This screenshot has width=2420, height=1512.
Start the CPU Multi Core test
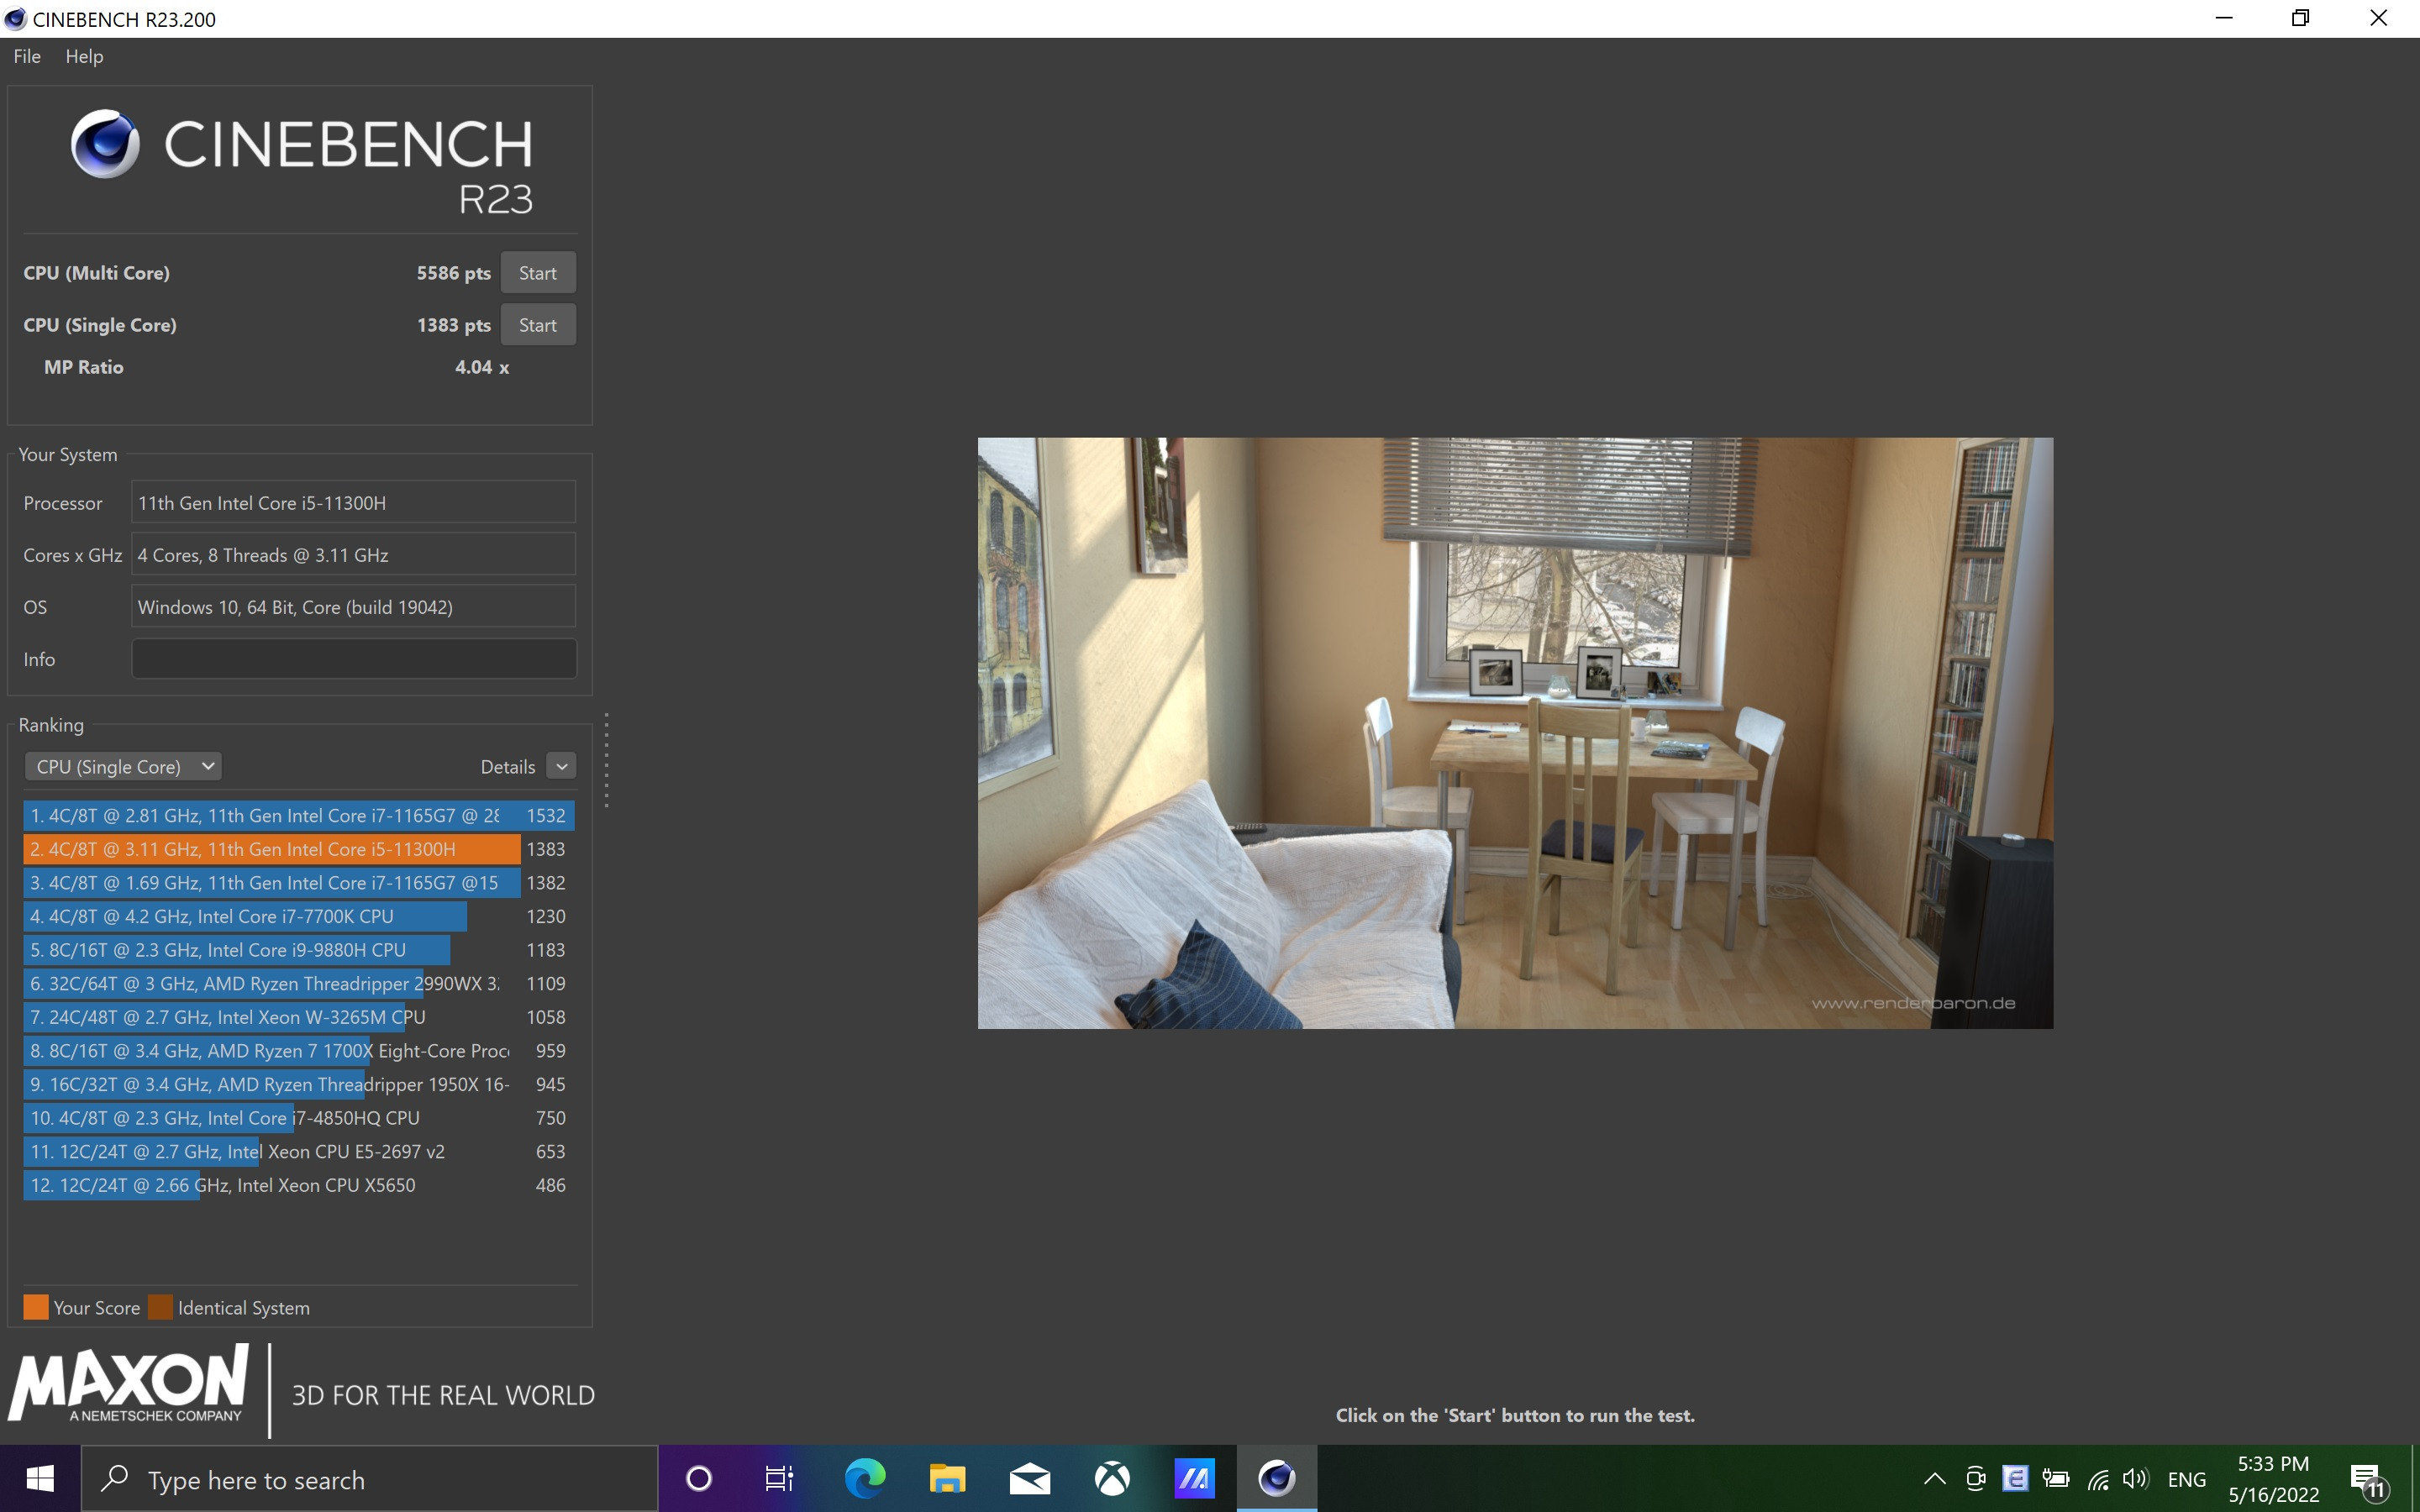point(538,273)
